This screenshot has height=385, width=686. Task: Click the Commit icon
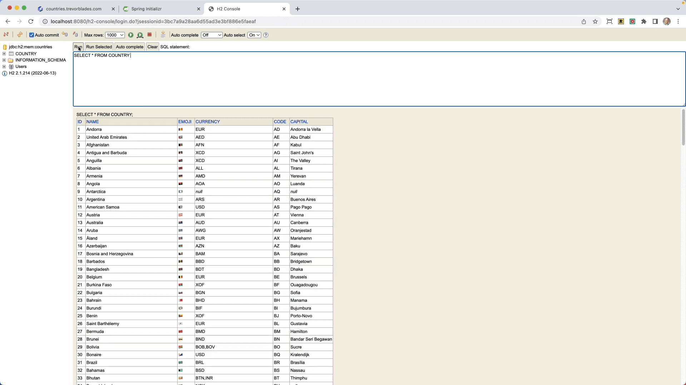(75, 35)
